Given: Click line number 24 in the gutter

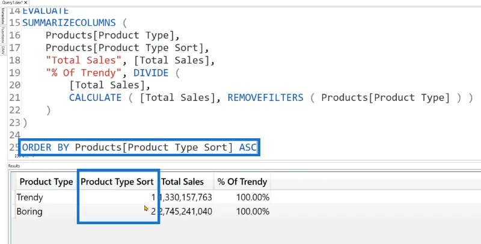Looking at the screenshot, I should [x=14, y=135].
